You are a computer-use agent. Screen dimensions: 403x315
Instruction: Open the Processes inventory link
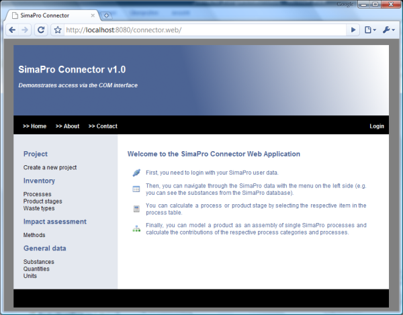coord(37,194)
